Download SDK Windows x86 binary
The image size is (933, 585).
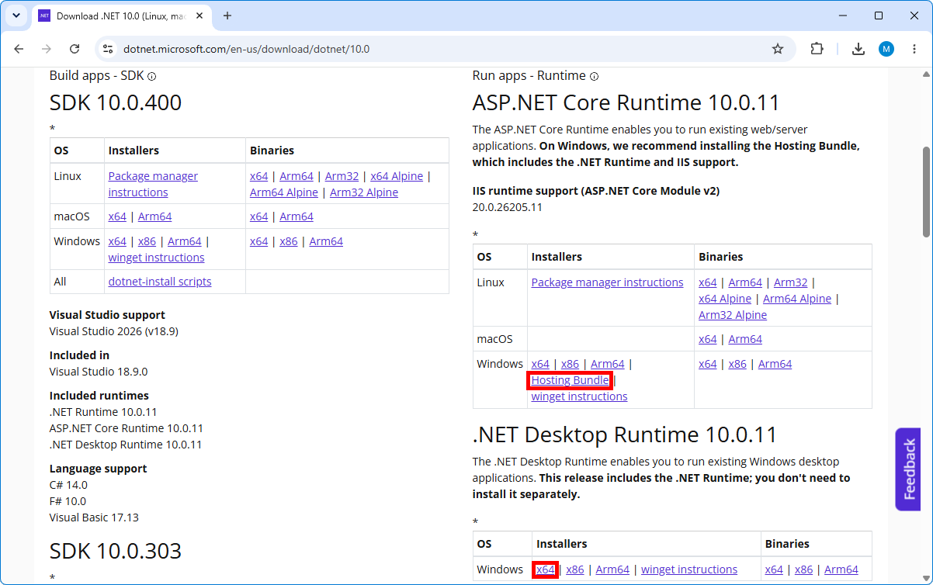point(288,241)
